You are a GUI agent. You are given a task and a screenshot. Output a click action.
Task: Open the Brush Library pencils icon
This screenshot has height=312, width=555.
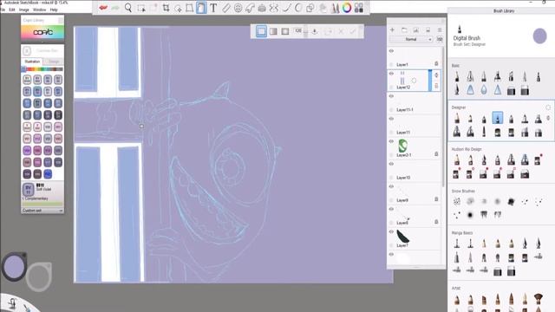335,8
